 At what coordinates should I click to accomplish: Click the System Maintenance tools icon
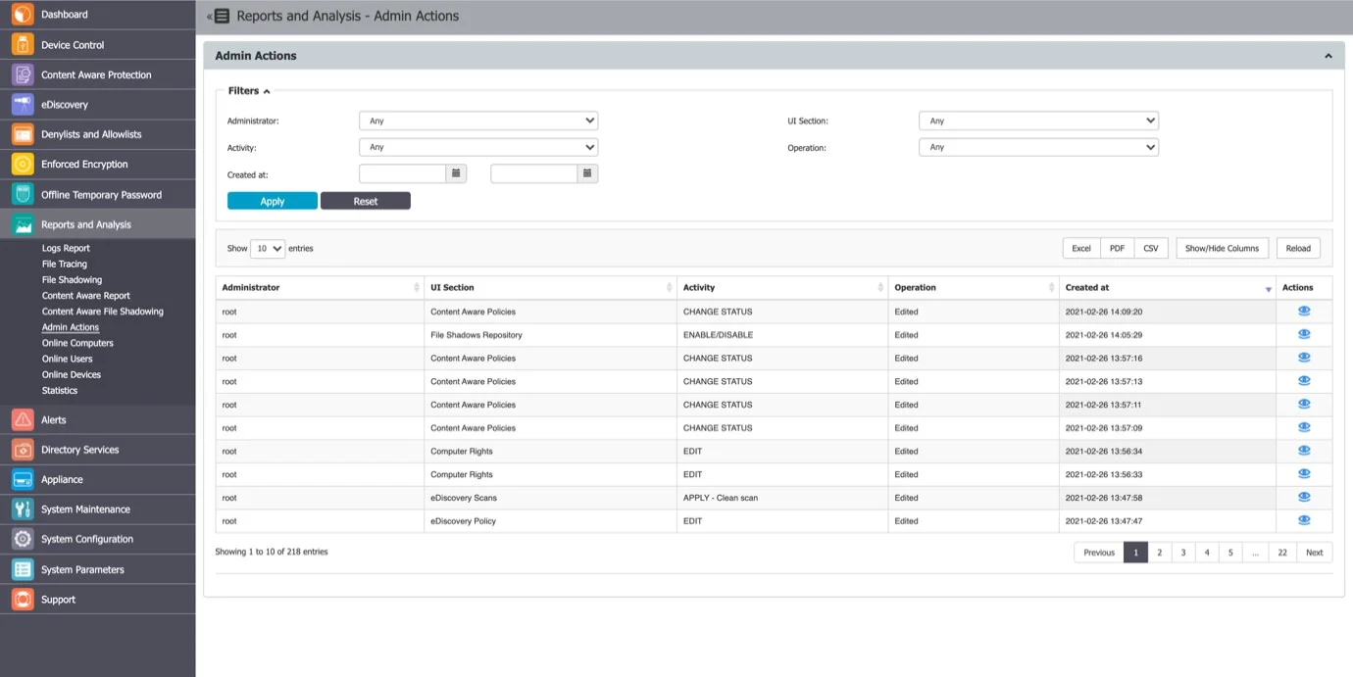pyautogui.click(x=23, y=509)
